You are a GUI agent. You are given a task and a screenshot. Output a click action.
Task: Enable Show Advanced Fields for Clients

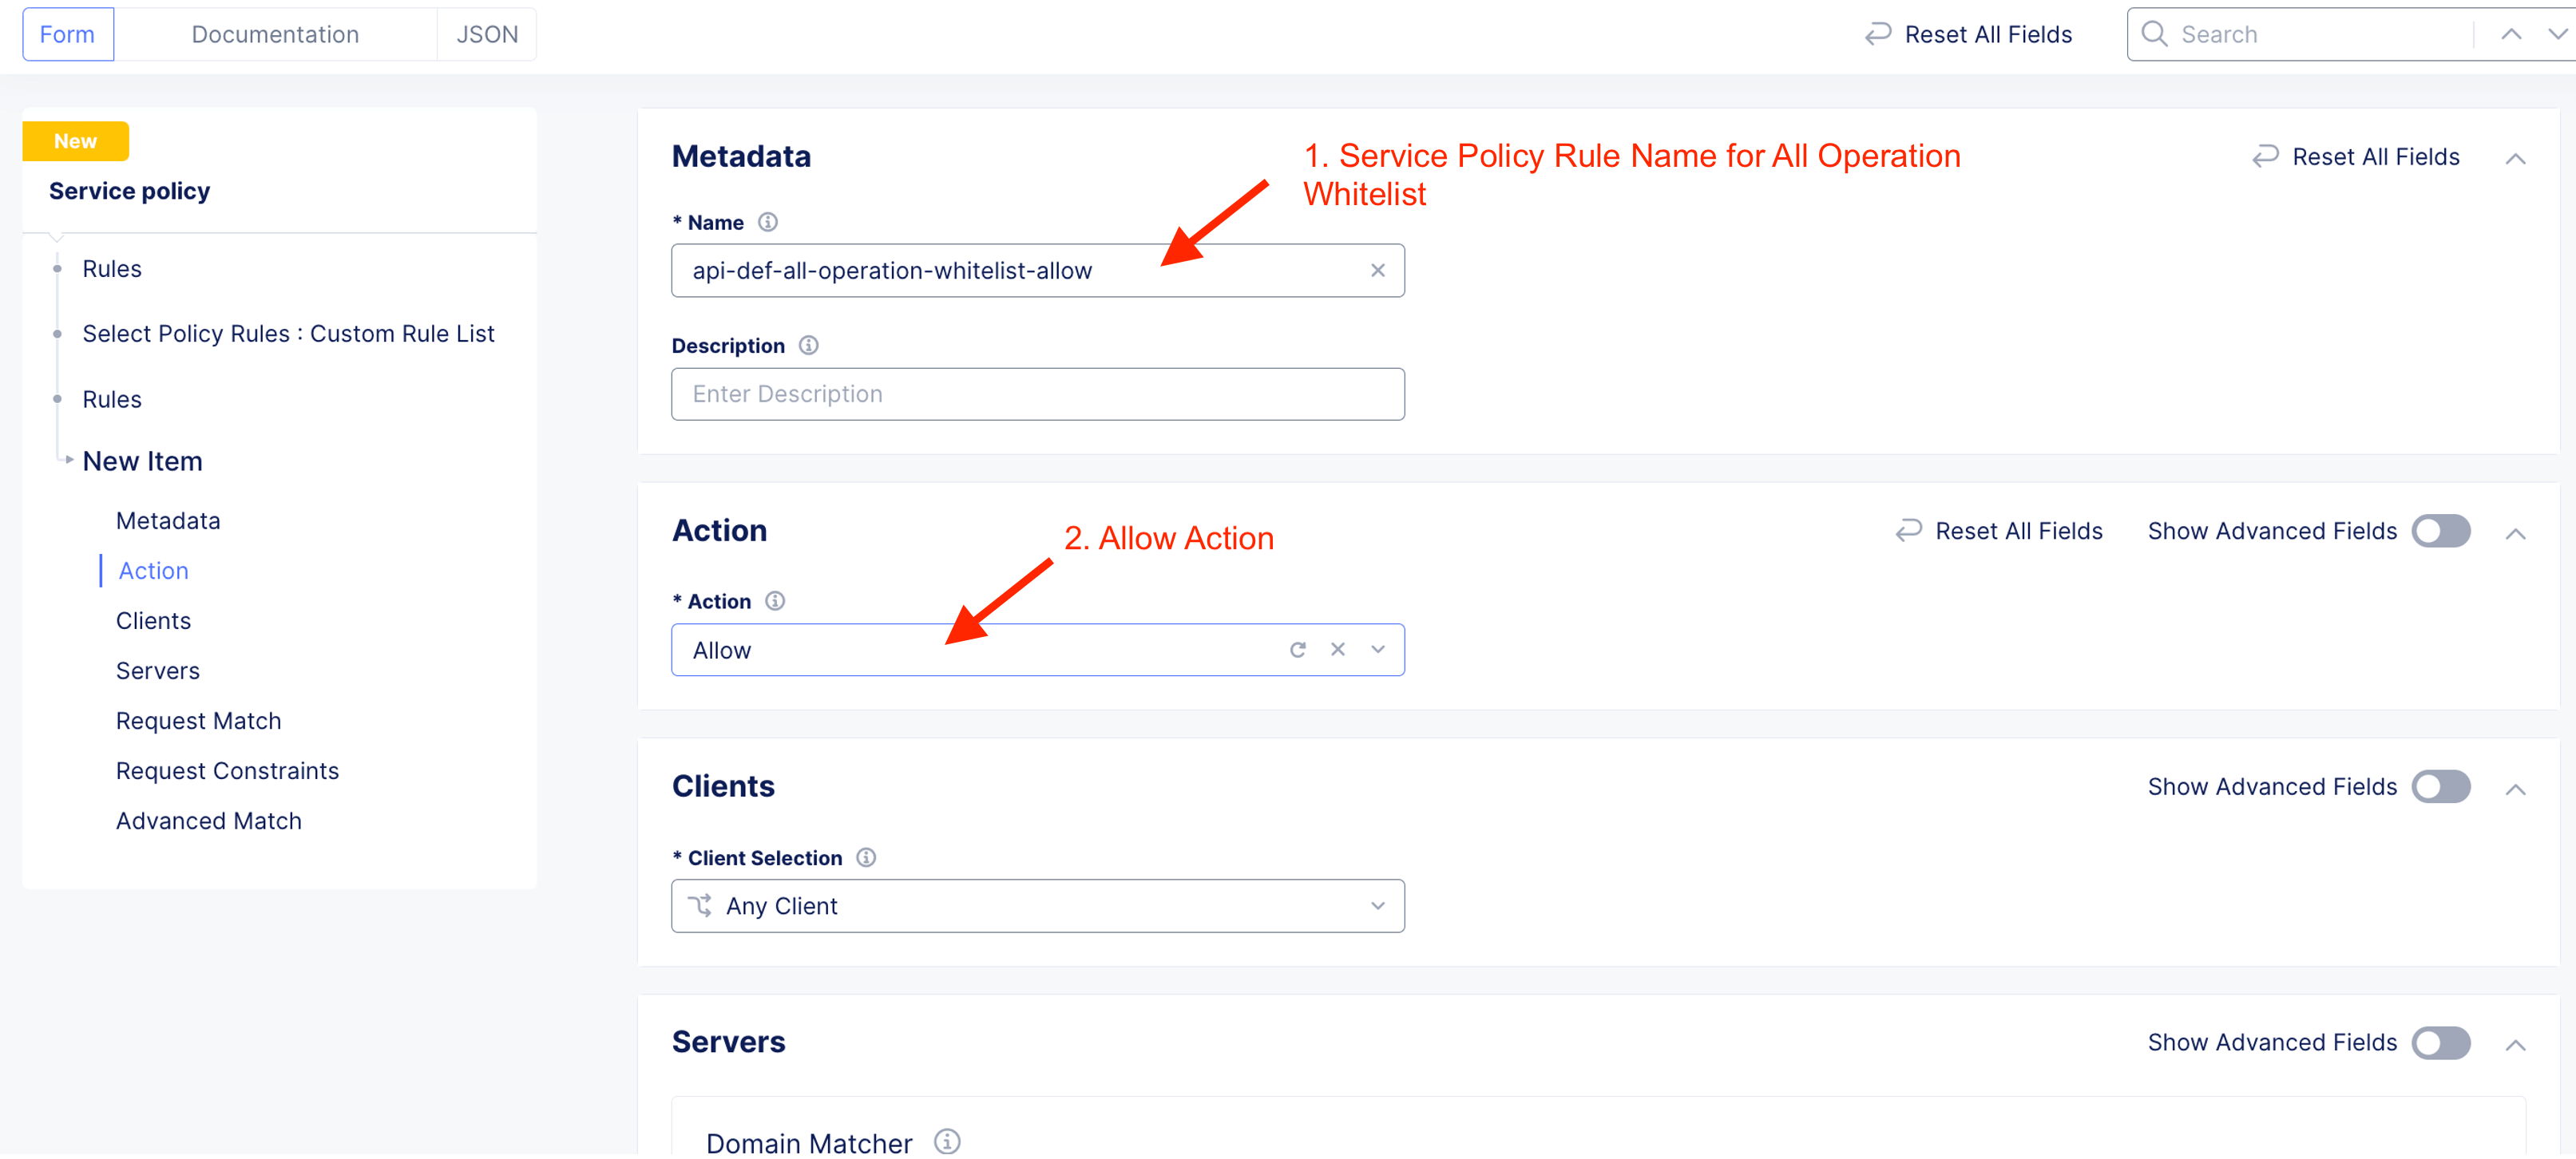click(2440, 787)
